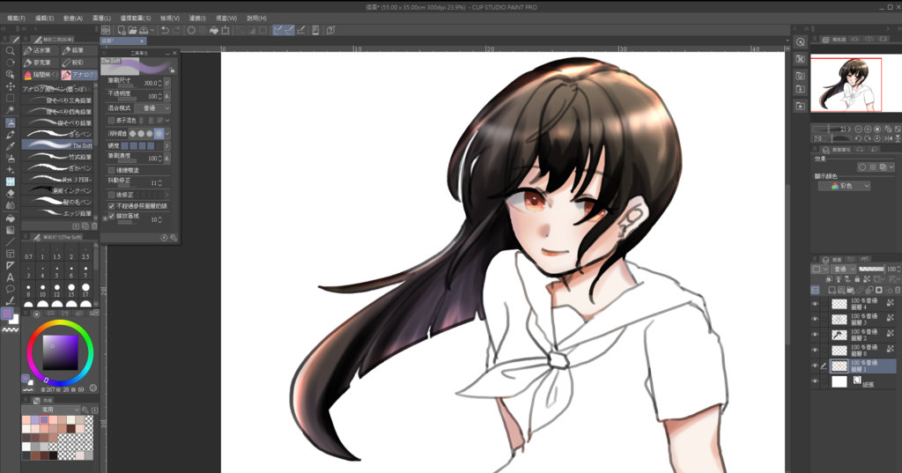Open the layer blending mode 普通 dropdown
This screenshot has width=902, height=473.
pos(844,269)
